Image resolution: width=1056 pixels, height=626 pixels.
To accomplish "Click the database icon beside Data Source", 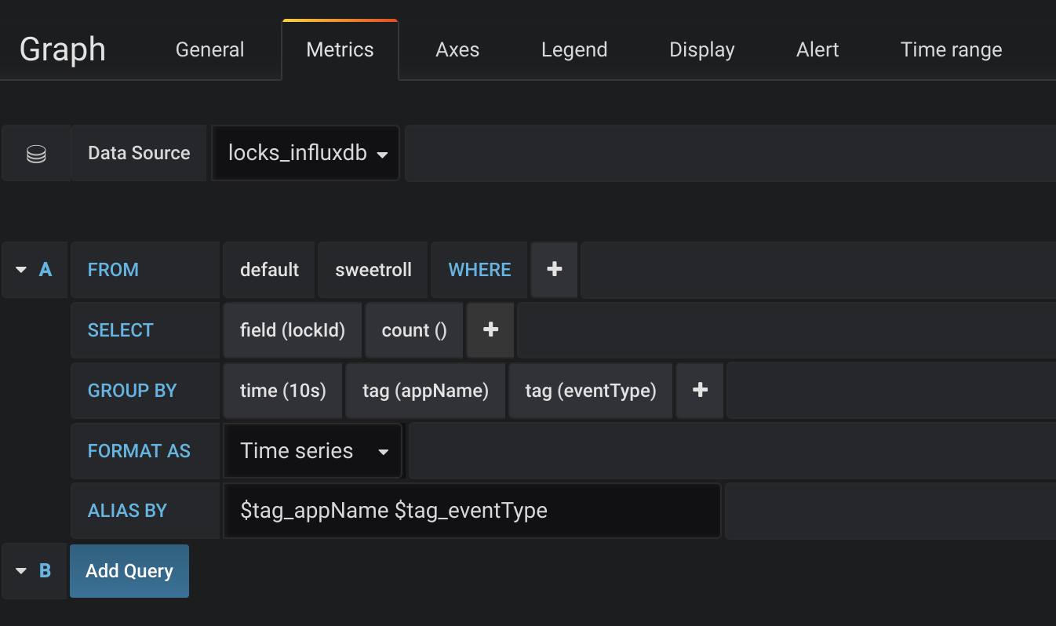I will [36, 154].
